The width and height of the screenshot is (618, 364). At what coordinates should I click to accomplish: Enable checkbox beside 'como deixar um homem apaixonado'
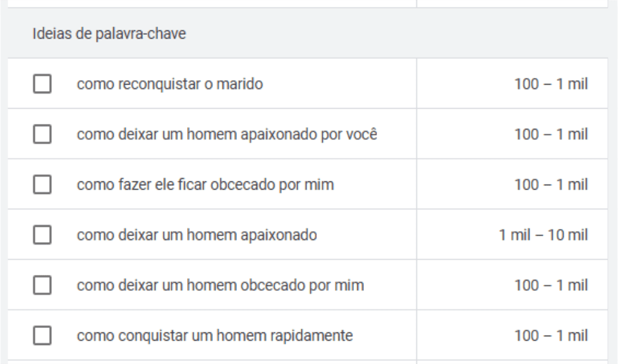click(42, 235)
